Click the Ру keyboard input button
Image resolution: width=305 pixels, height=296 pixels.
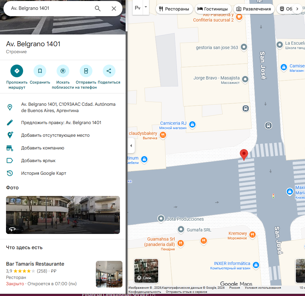(x=138, y=8)
